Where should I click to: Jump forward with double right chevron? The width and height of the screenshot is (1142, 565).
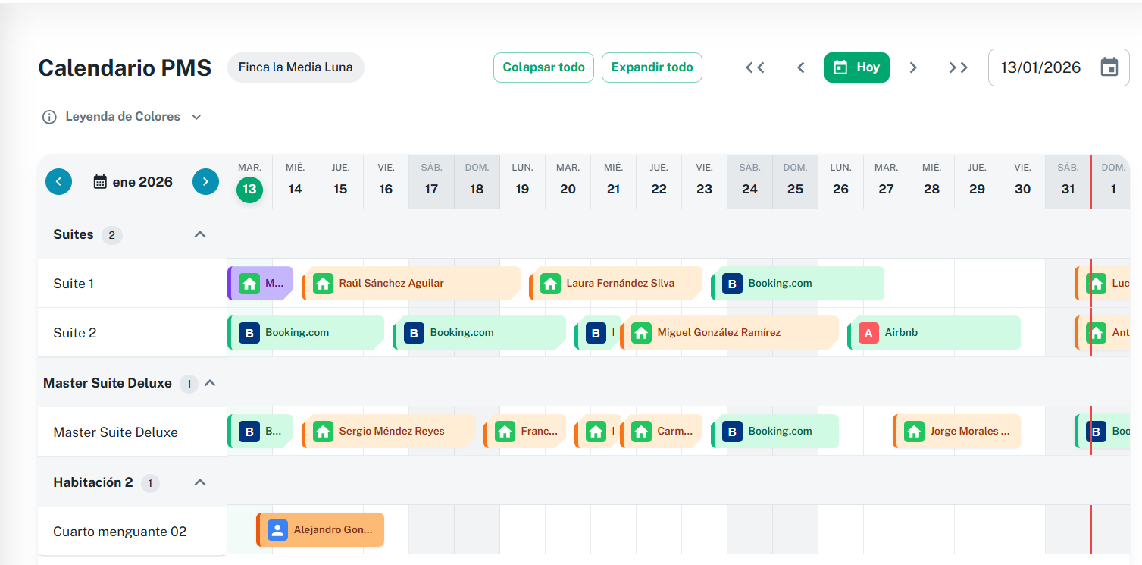pyautogui.click(x=958, y=67)
